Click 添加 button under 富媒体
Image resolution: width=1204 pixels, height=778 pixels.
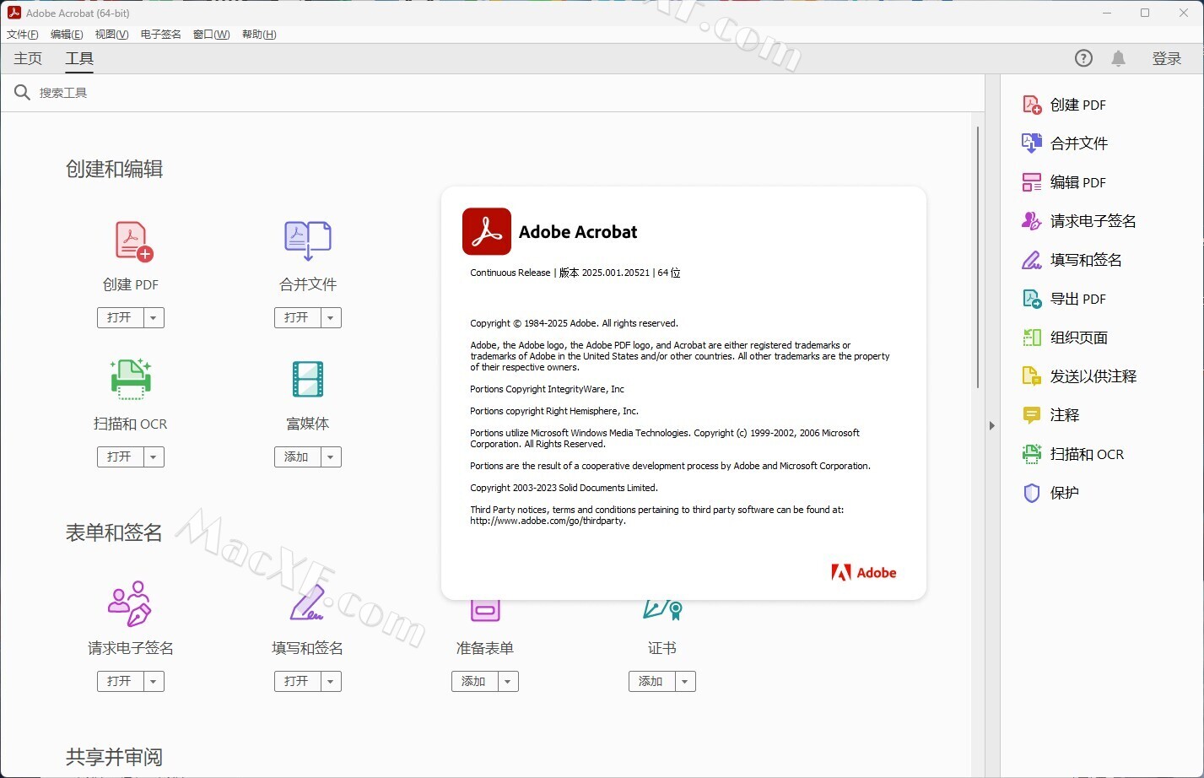[x=297, y=457]
